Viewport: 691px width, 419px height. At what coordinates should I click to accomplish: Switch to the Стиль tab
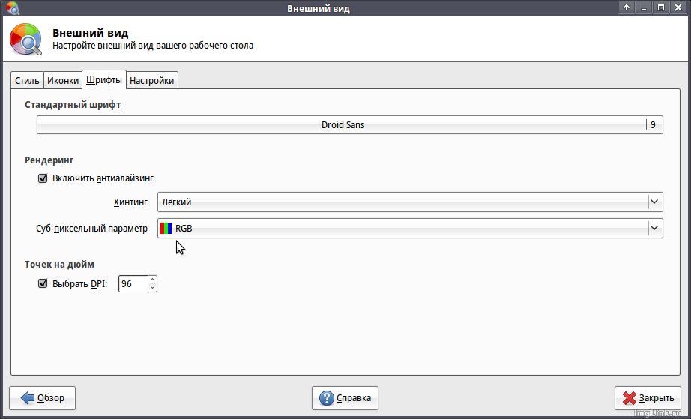[27, 81]
